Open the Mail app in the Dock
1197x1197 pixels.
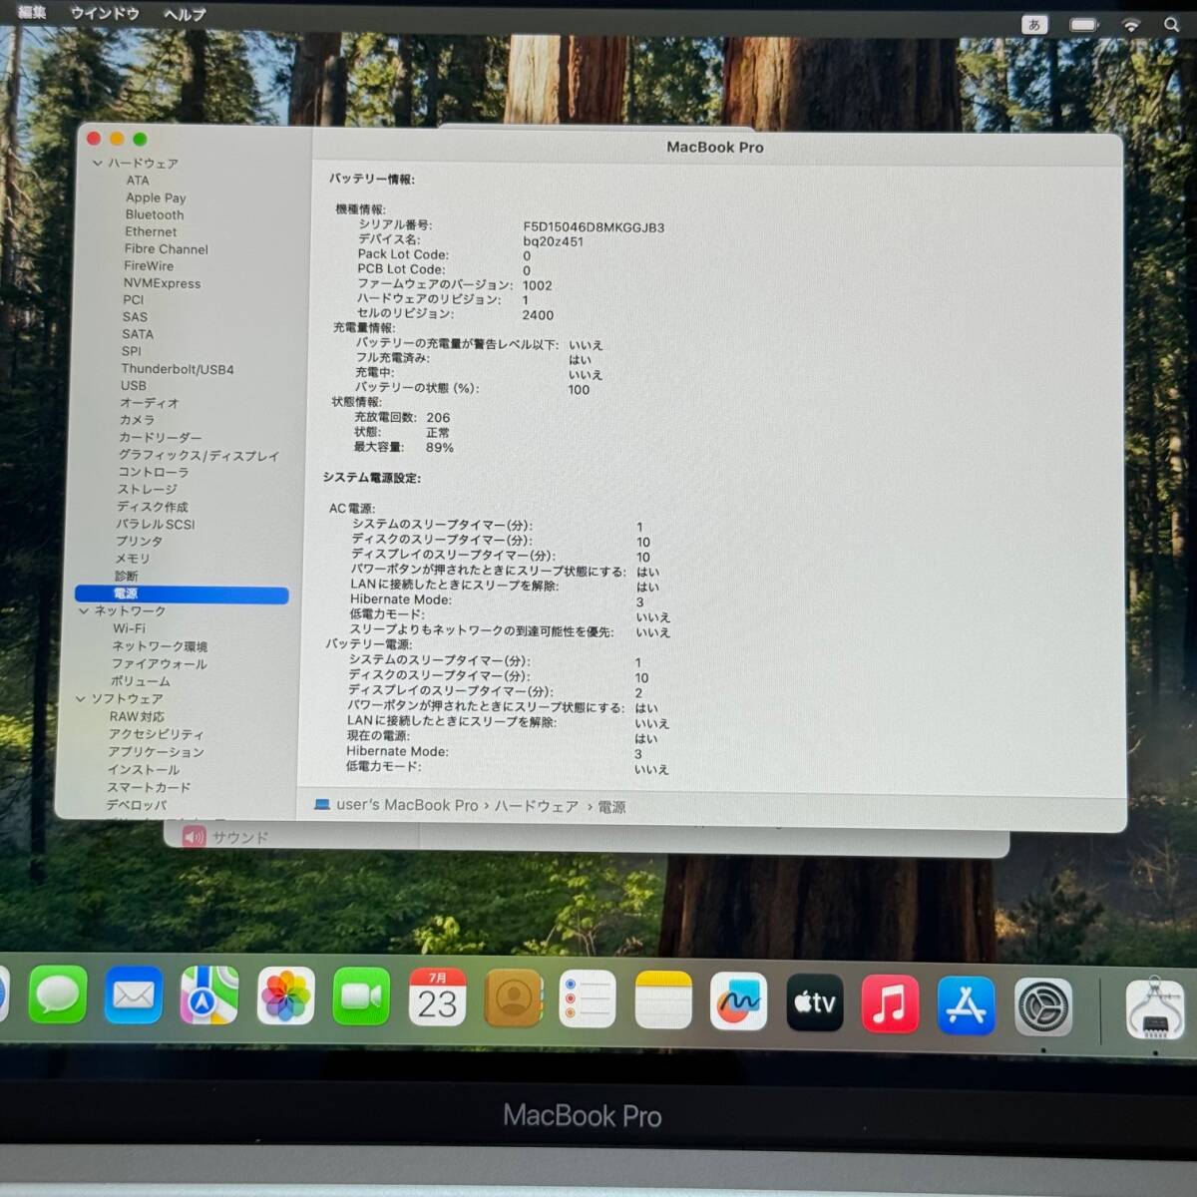(134, 995)
